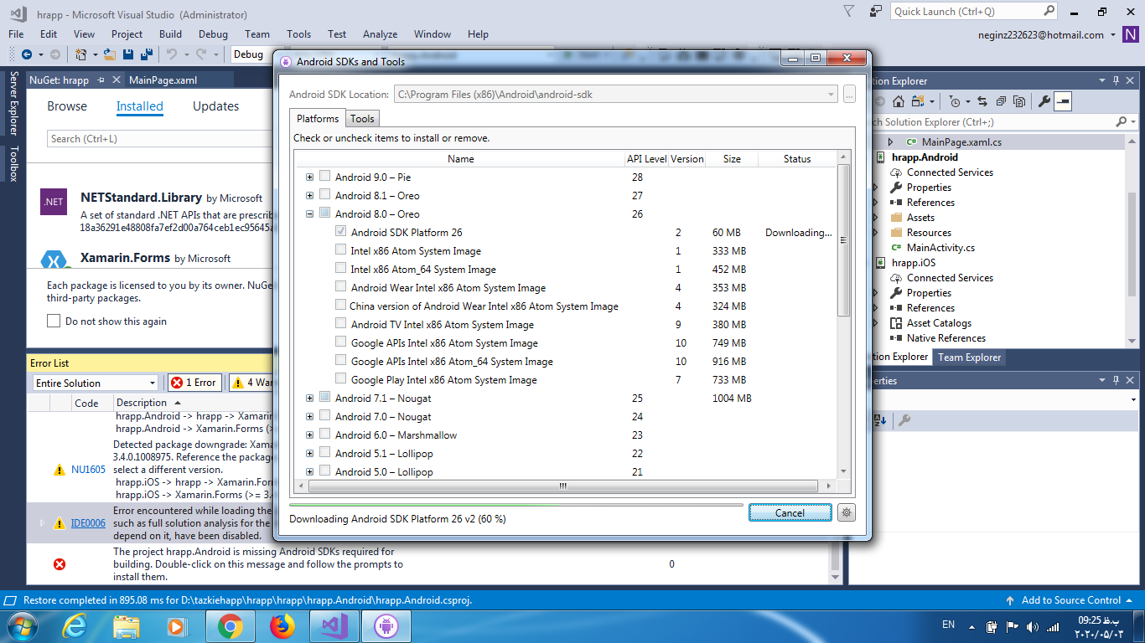Expand the MainPage.xaml.cs tree node
Viewport: 1145px width, 643px height.
[890, 141]
